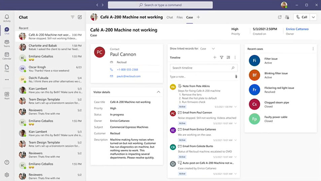Switch to the Files tab
Viewport: 321px width, 181px height.
coord(180,17)
